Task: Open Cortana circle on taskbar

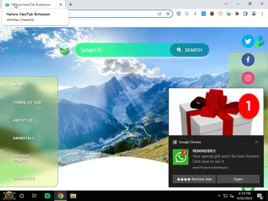Action: pyautogui.click(x=22, y=196)
